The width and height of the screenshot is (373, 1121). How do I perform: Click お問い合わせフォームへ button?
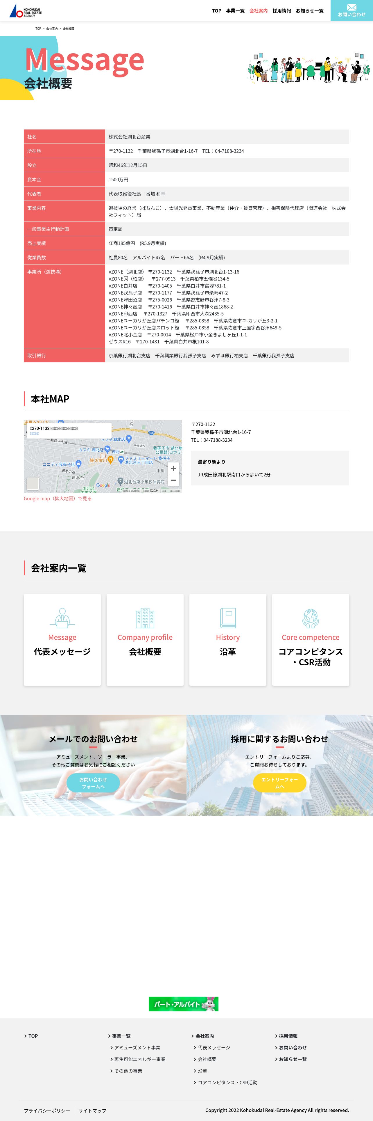tap(93, 783)
